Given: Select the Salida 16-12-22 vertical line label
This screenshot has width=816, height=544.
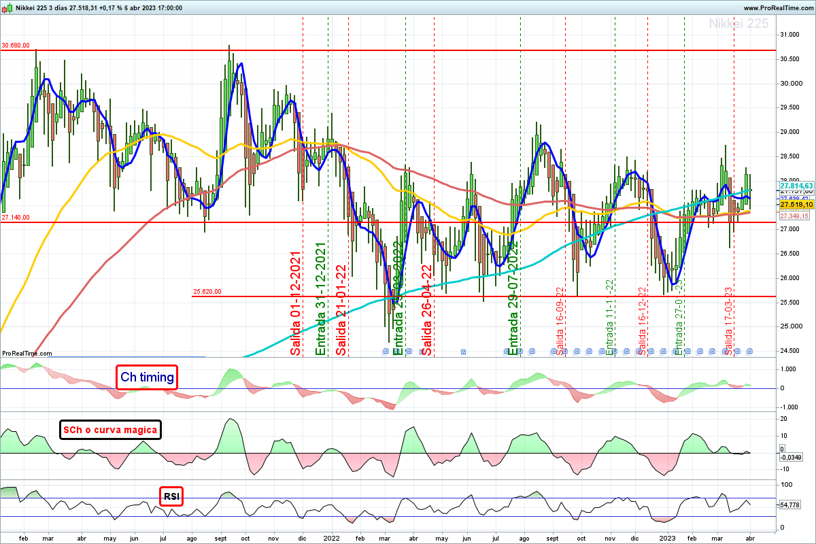Looking at the screenshot, I should (x=642, y=320).
